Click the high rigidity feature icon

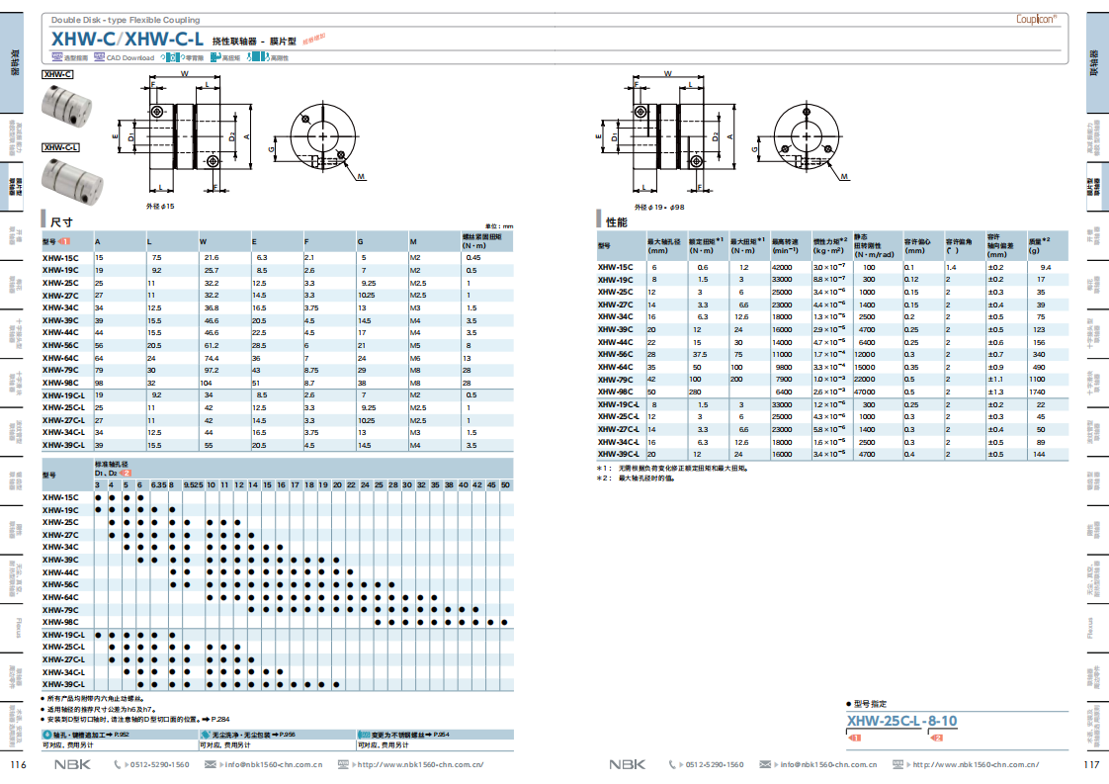pos(258,57)
